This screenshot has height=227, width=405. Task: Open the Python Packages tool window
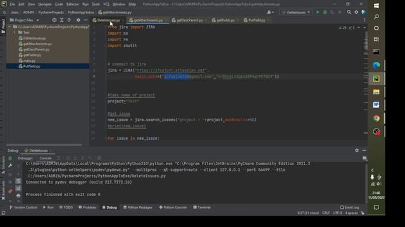[x=138, y=207]
